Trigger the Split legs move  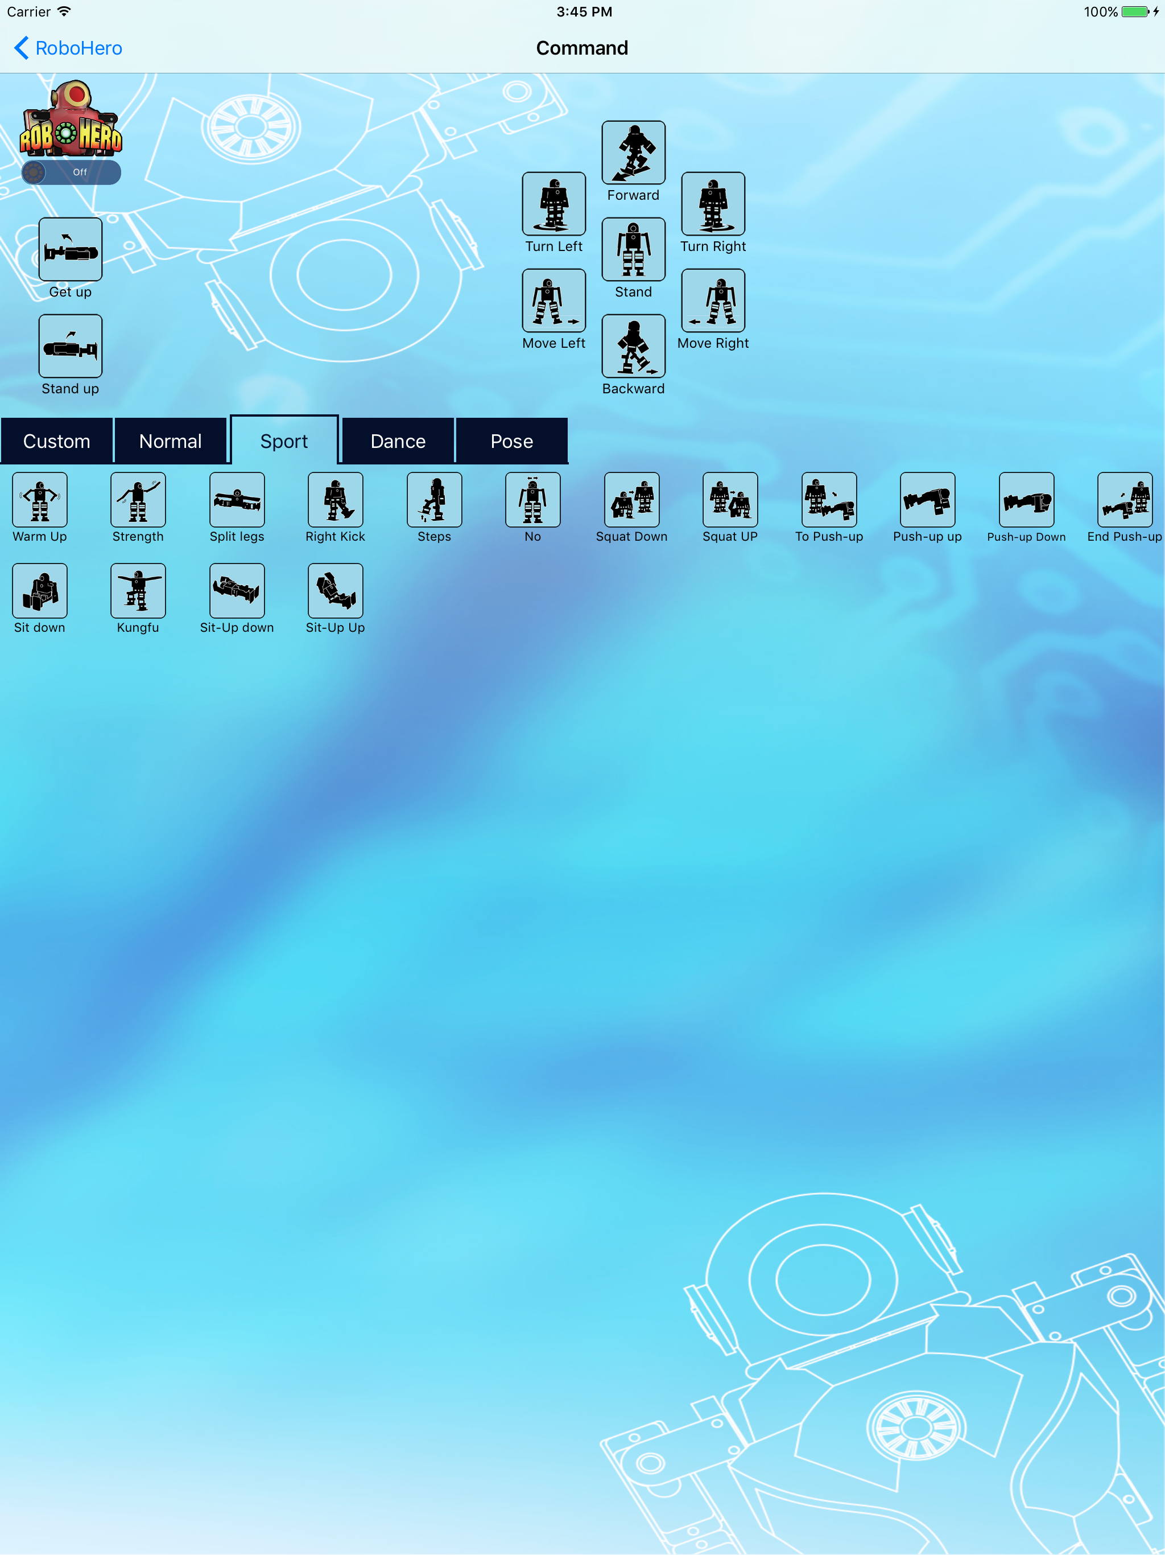pyautogui.click(x=237, y=500)
